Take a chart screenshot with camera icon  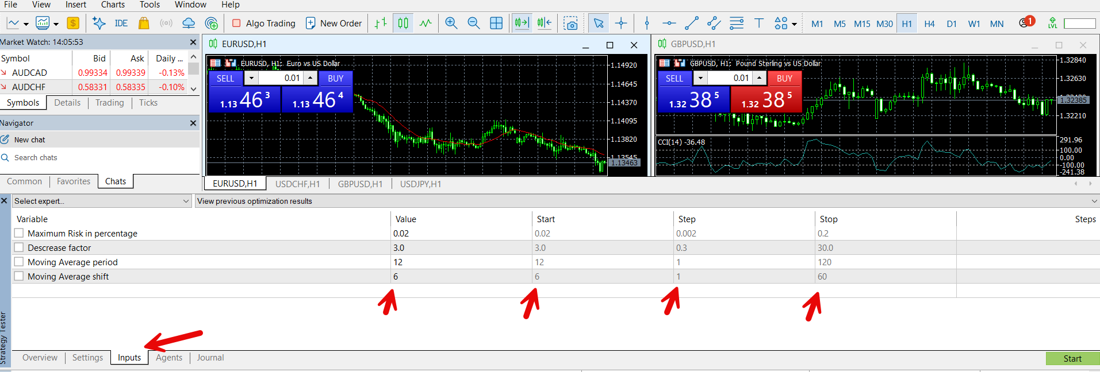click(x=570, y=24)
